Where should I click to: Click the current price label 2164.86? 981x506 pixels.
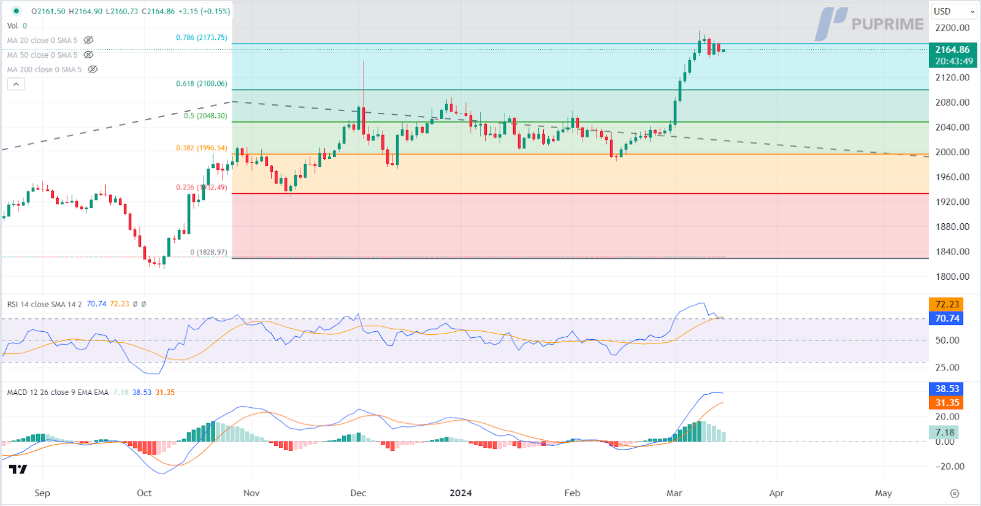pos(953,50)
